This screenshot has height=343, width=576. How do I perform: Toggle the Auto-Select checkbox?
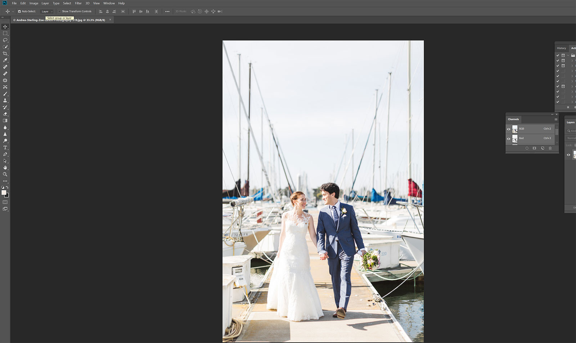19,12
